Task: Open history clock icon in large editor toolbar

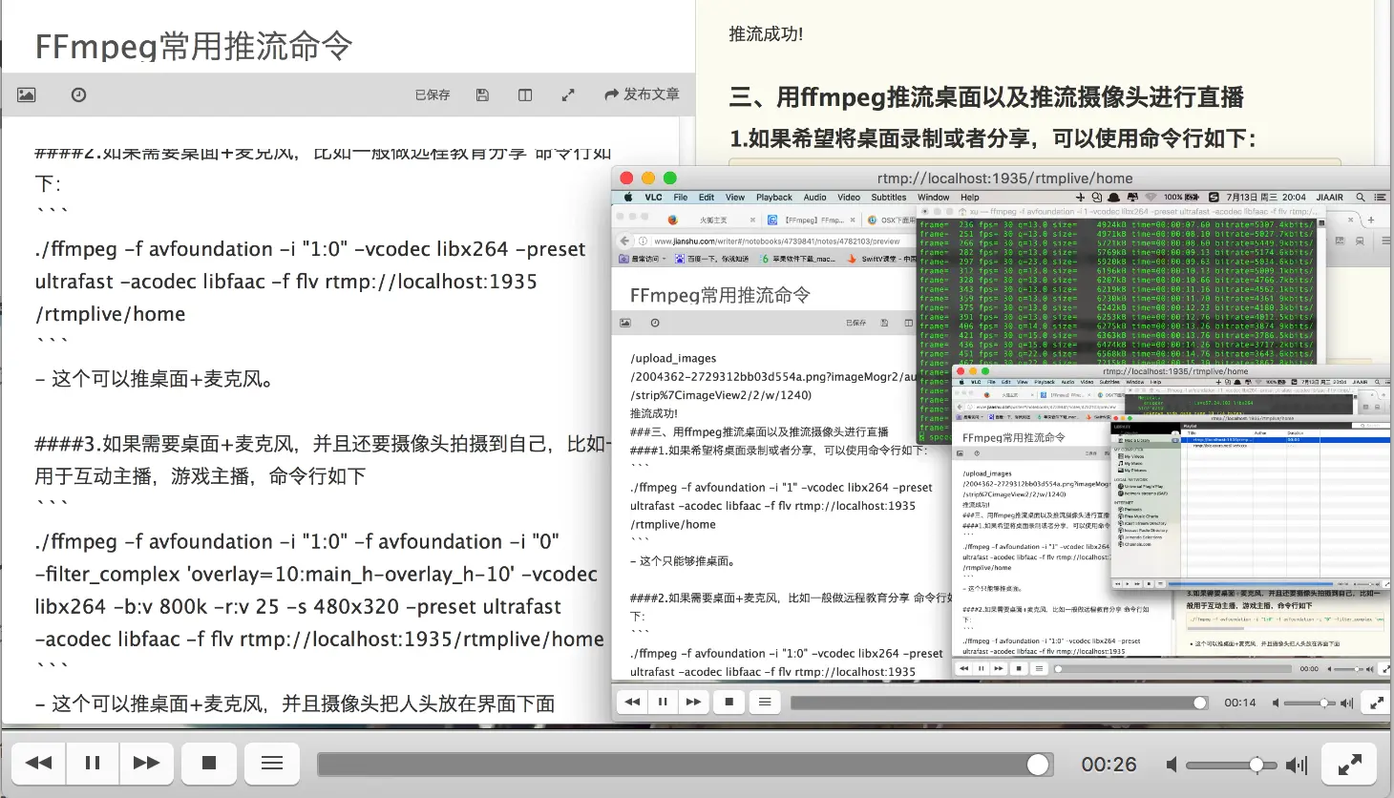Action: point(79,94)
